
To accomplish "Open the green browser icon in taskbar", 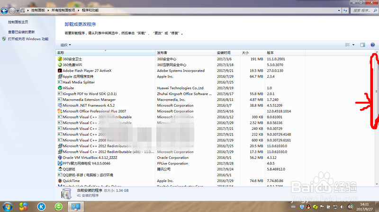I will tap(58, 206).
